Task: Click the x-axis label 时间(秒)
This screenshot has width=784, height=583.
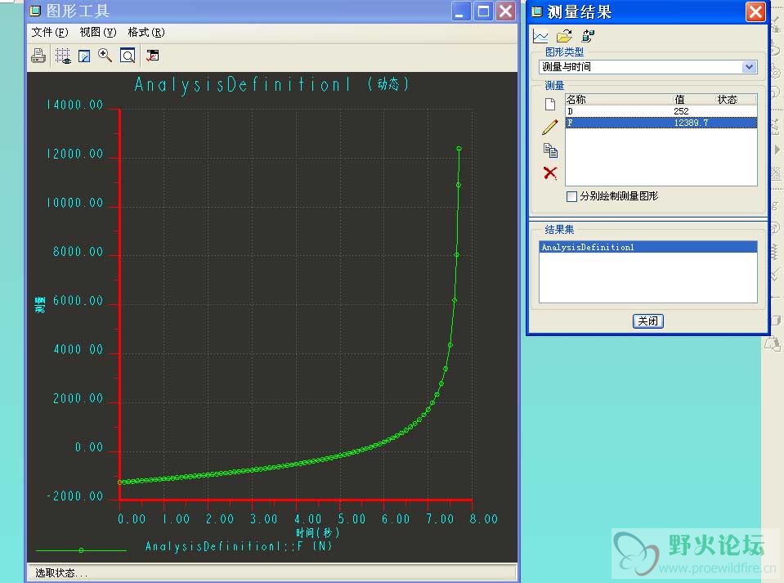Action: 317,532
